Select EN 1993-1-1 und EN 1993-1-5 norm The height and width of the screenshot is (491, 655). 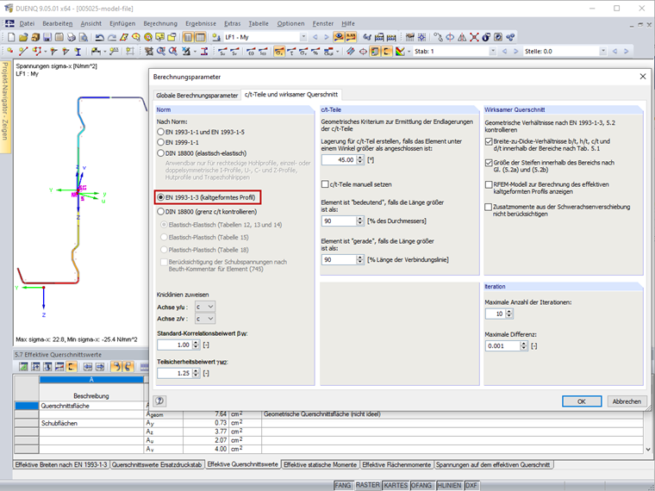201,132
